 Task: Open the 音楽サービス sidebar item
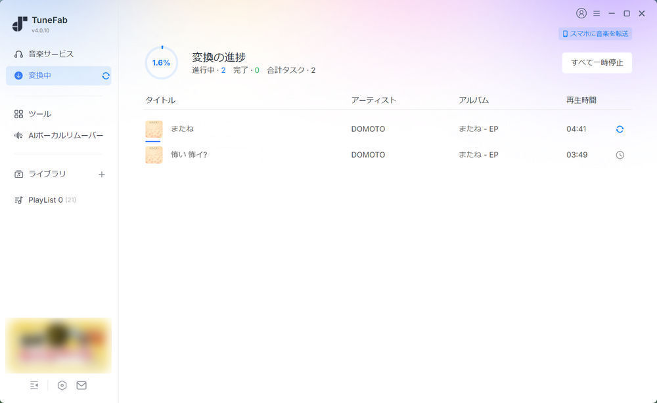pos(58,54)
